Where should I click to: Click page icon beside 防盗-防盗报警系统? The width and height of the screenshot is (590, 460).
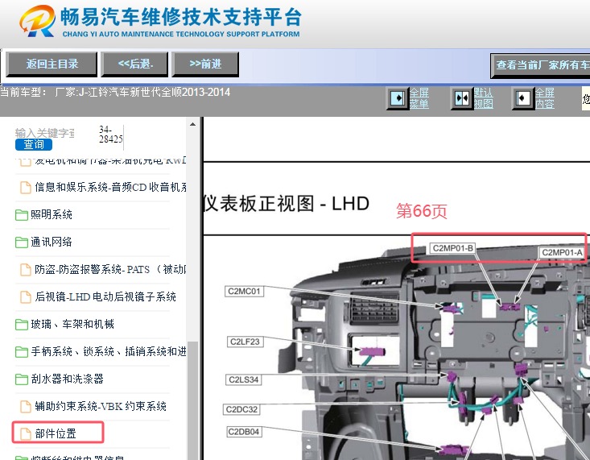[26, 269]
